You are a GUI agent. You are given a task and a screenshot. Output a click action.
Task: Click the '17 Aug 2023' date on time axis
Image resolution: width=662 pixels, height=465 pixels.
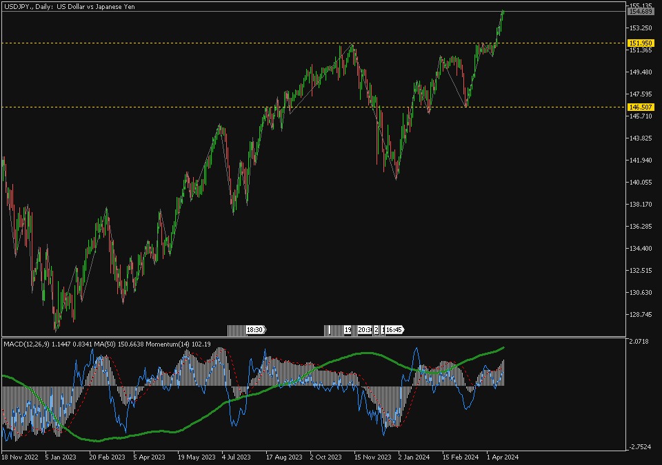coord(284,457)
